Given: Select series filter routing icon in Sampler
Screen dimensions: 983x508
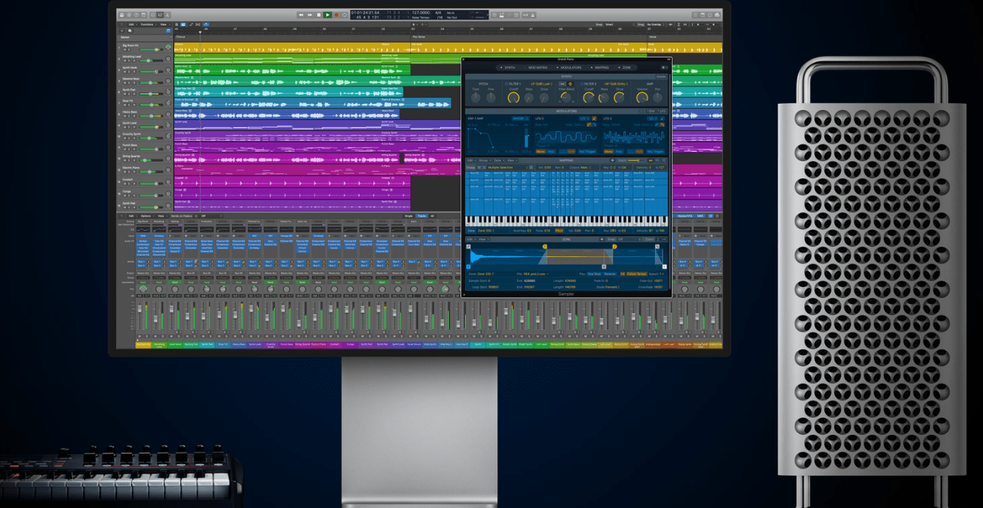Looking at the screenshot, I should pyautogui.click(x=562, y=84).
